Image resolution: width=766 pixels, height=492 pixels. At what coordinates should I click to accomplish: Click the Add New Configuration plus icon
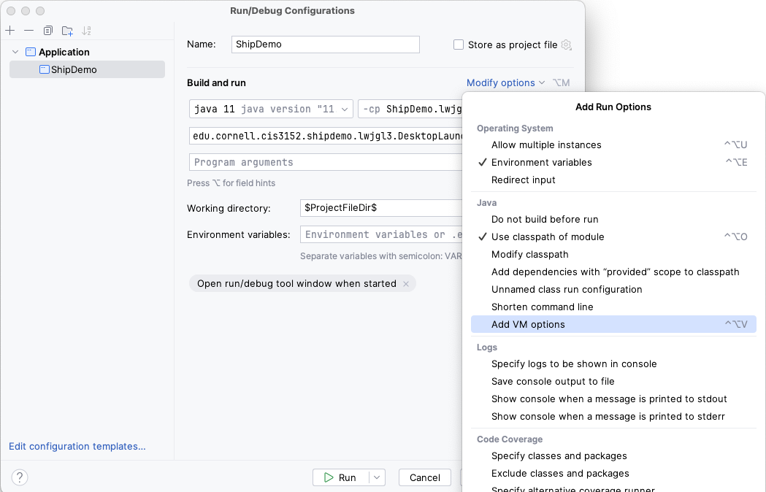click(10, 31)
